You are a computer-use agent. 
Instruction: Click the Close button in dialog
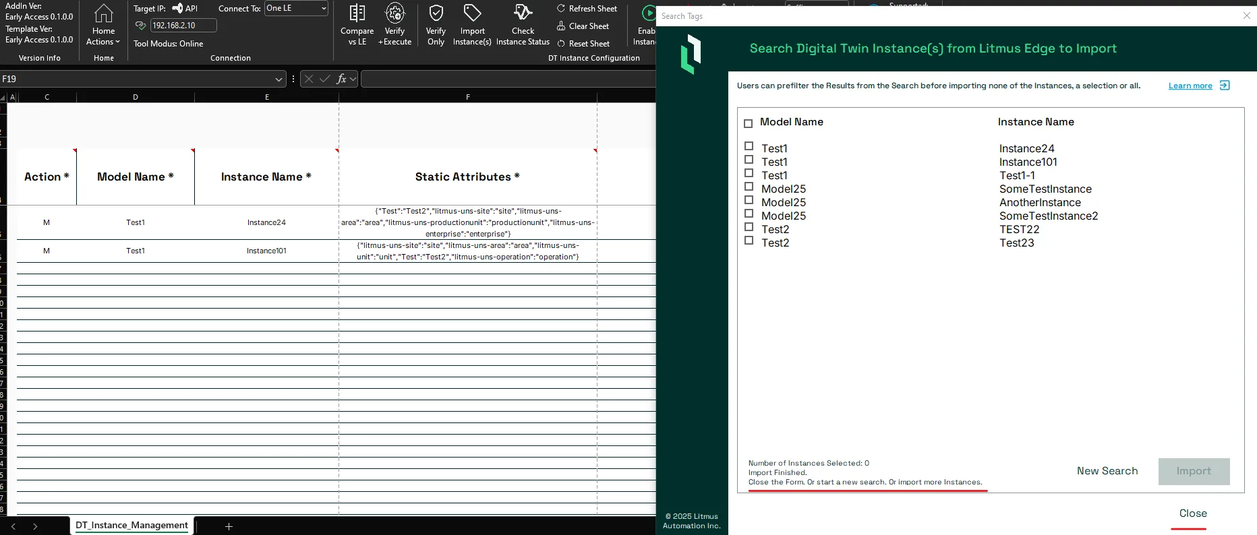point(1193,513)
